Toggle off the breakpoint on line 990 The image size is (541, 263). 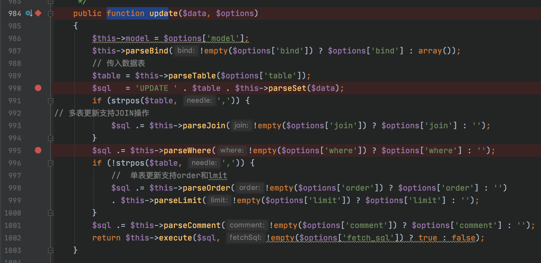(x=38, y=88)
